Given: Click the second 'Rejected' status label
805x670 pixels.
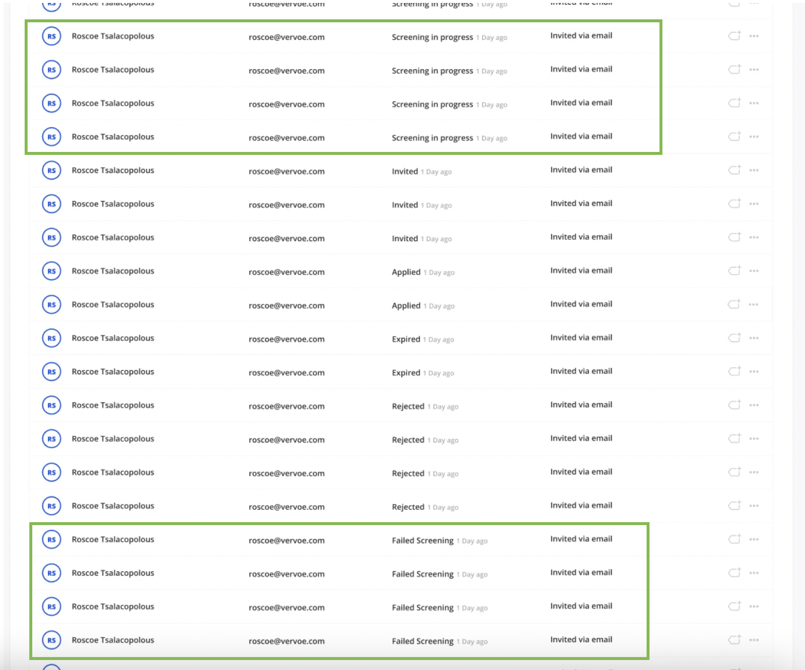Looking at the screenshot, I should click(x=408, y=440).
